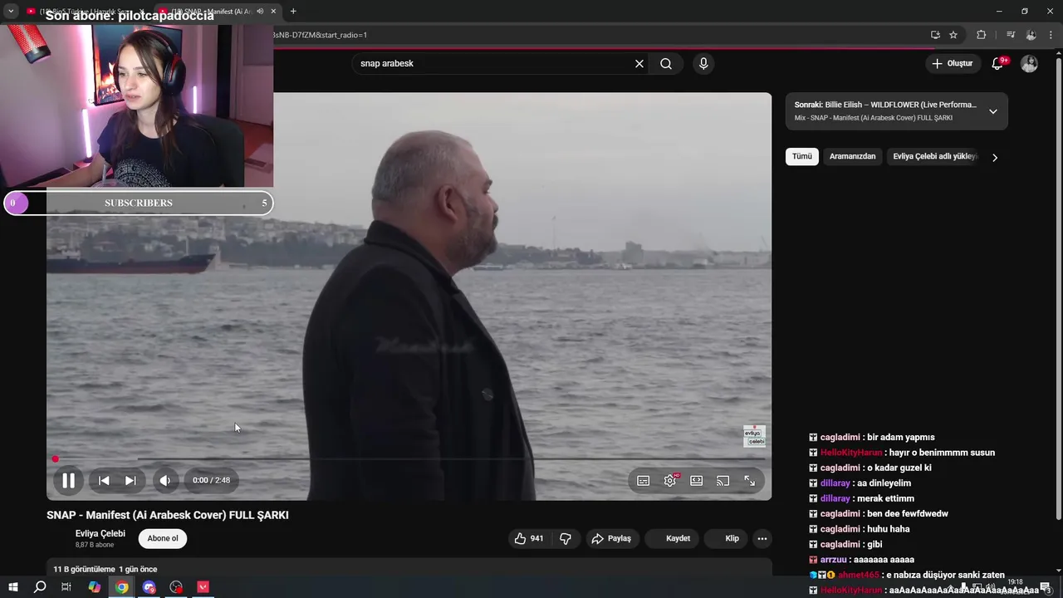Clear the search box with the X
The image size is (1063, 598).
pos(639,64)
